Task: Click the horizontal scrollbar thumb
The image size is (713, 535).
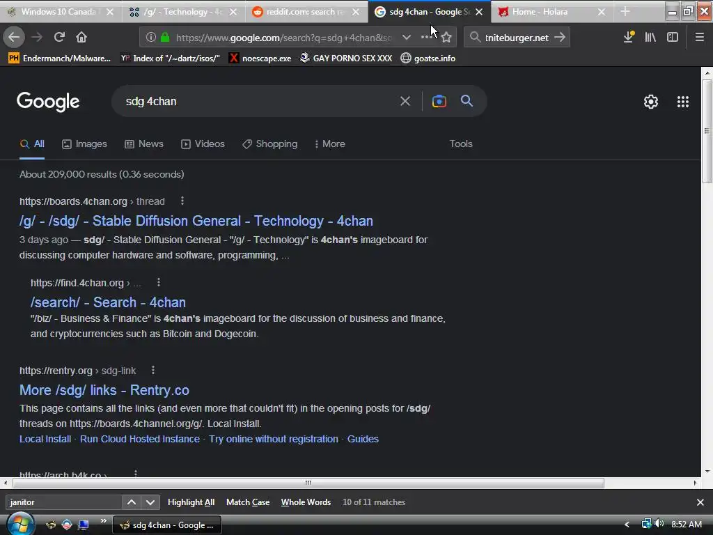Action: point(308,483)
